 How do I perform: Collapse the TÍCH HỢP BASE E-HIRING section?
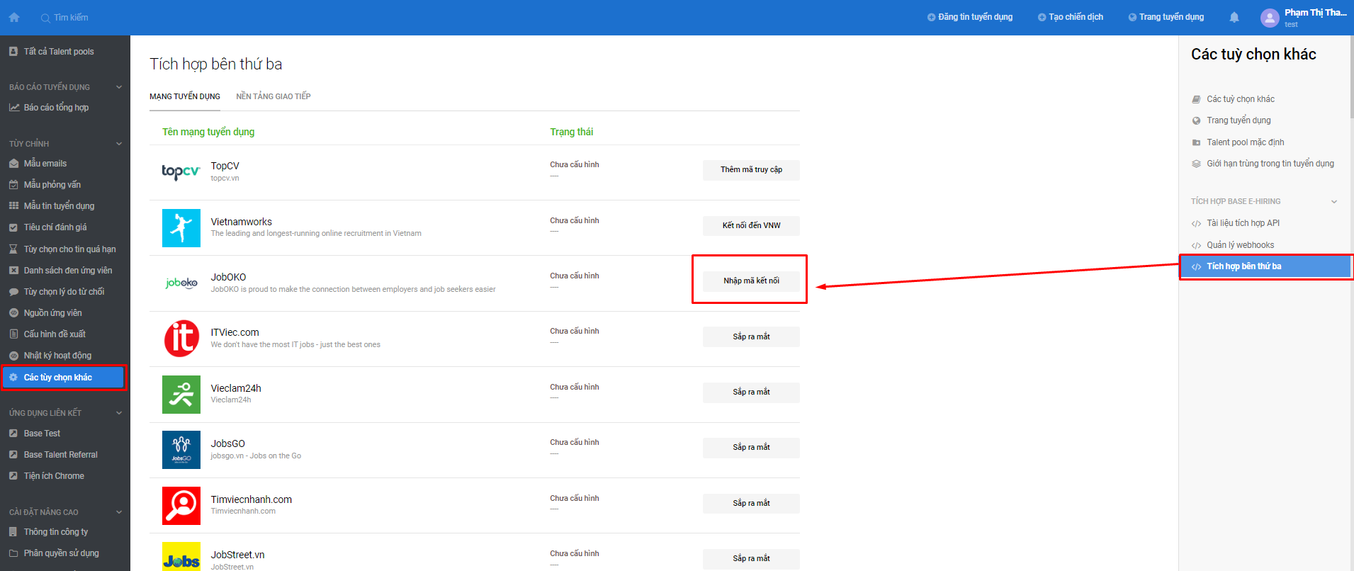[x=1334, y=202]
